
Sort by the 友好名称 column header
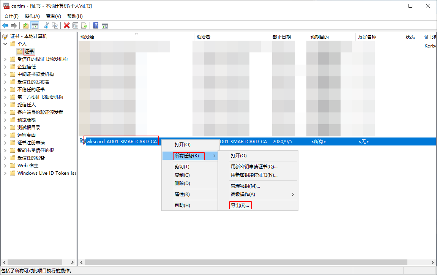[379, 37]
